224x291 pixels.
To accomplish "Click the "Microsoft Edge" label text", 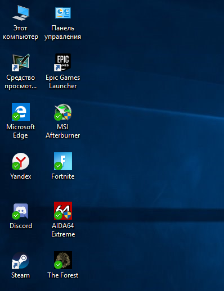I will click(20, 131).
